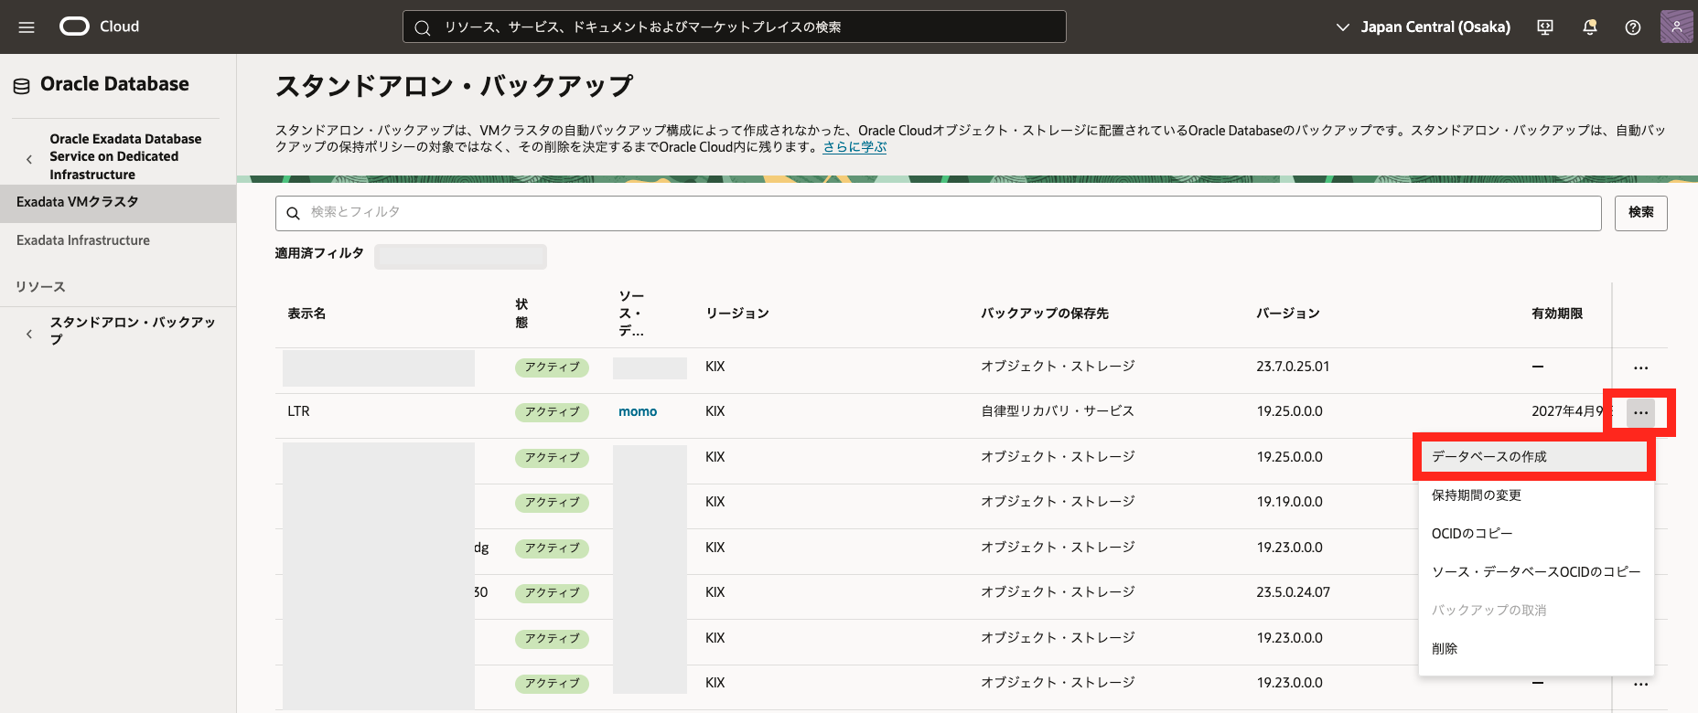
Task: Open the hamburger navigation menu
Action: click(27, 27)
